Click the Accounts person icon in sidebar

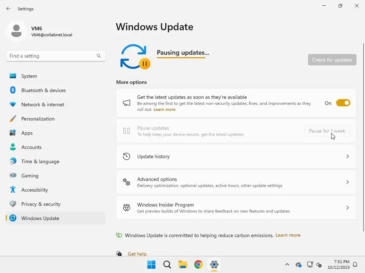(x=13, y=147)
